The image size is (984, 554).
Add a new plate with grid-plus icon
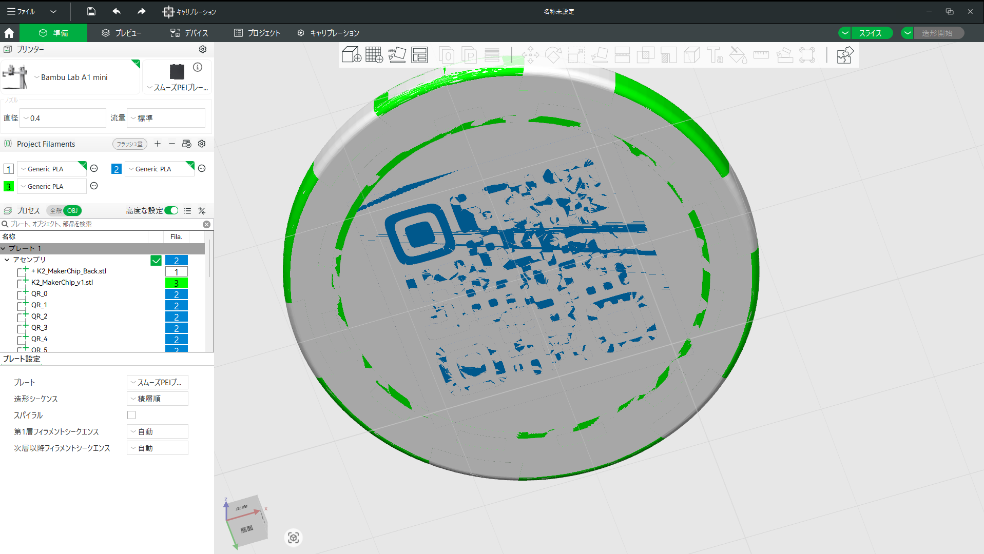pos(374,54)
